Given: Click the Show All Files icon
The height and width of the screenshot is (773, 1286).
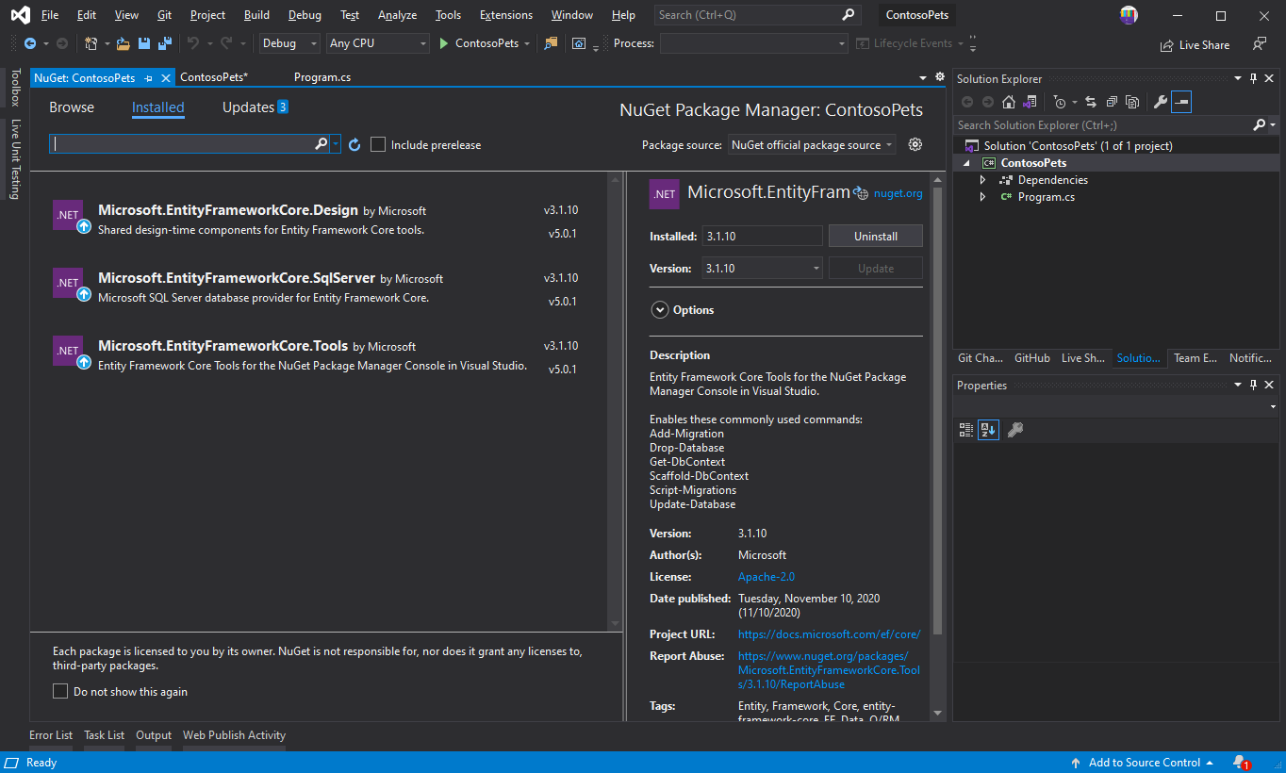Looking at the screenshot, I should (x=1132, y=102).
